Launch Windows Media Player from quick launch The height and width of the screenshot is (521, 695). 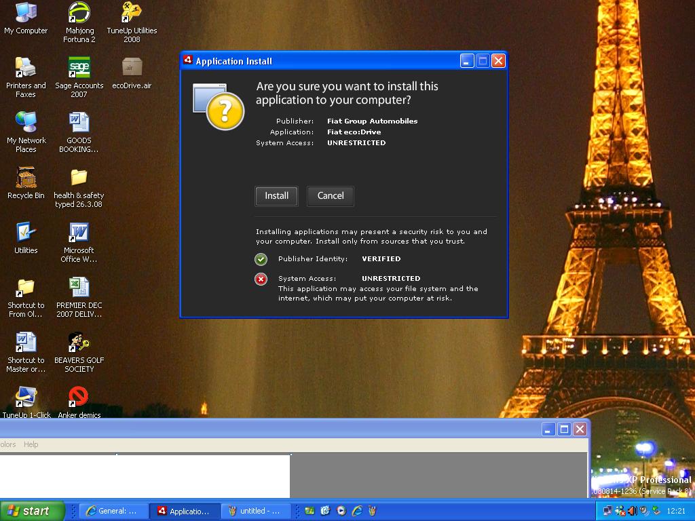tap(341, 511)
